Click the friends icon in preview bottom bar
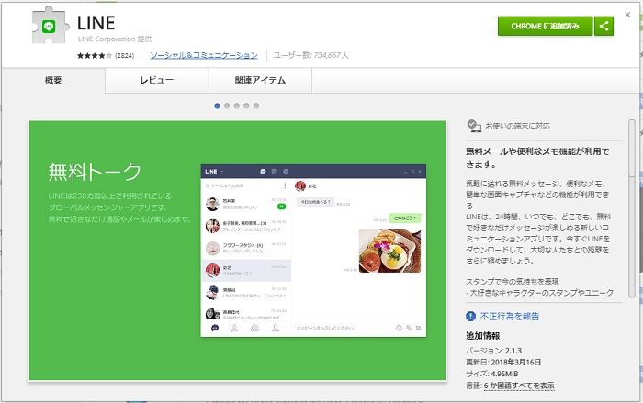643x403 pixels. click(x=234, y=327)
